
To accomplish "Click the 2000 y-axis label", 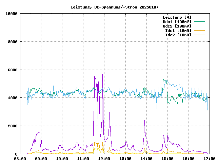I will pos(12,126).
